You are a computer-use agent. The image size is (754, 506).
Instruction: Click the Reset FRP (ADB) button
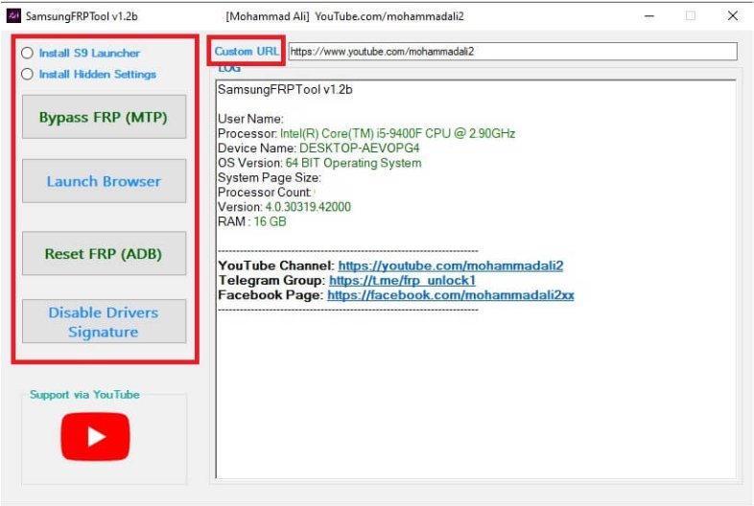click(x=104, y=253)
